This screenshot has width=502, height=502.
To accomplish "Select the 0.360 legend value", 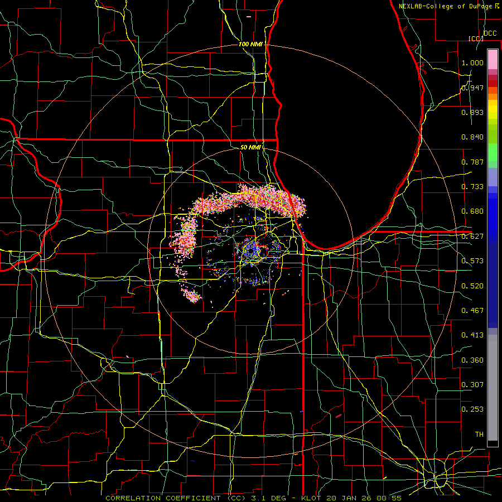I will [472, 360].
